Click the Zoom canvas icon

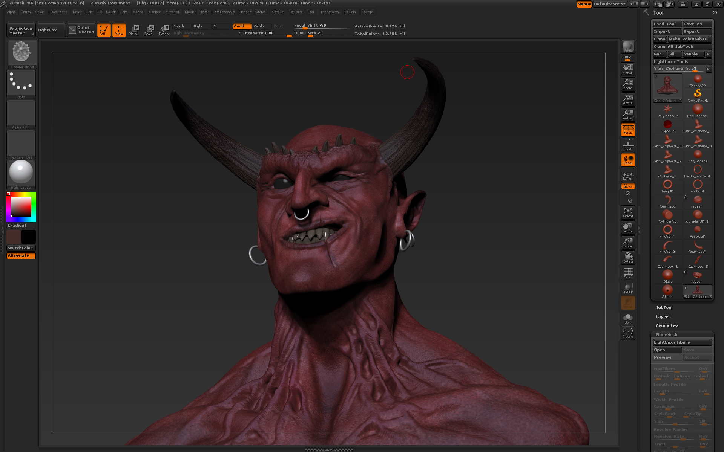click(x=628, y=84)
